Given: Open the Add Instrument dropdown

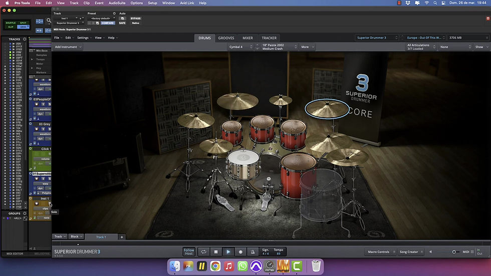Looking at the screenshot, I should (x=68, y=47).
